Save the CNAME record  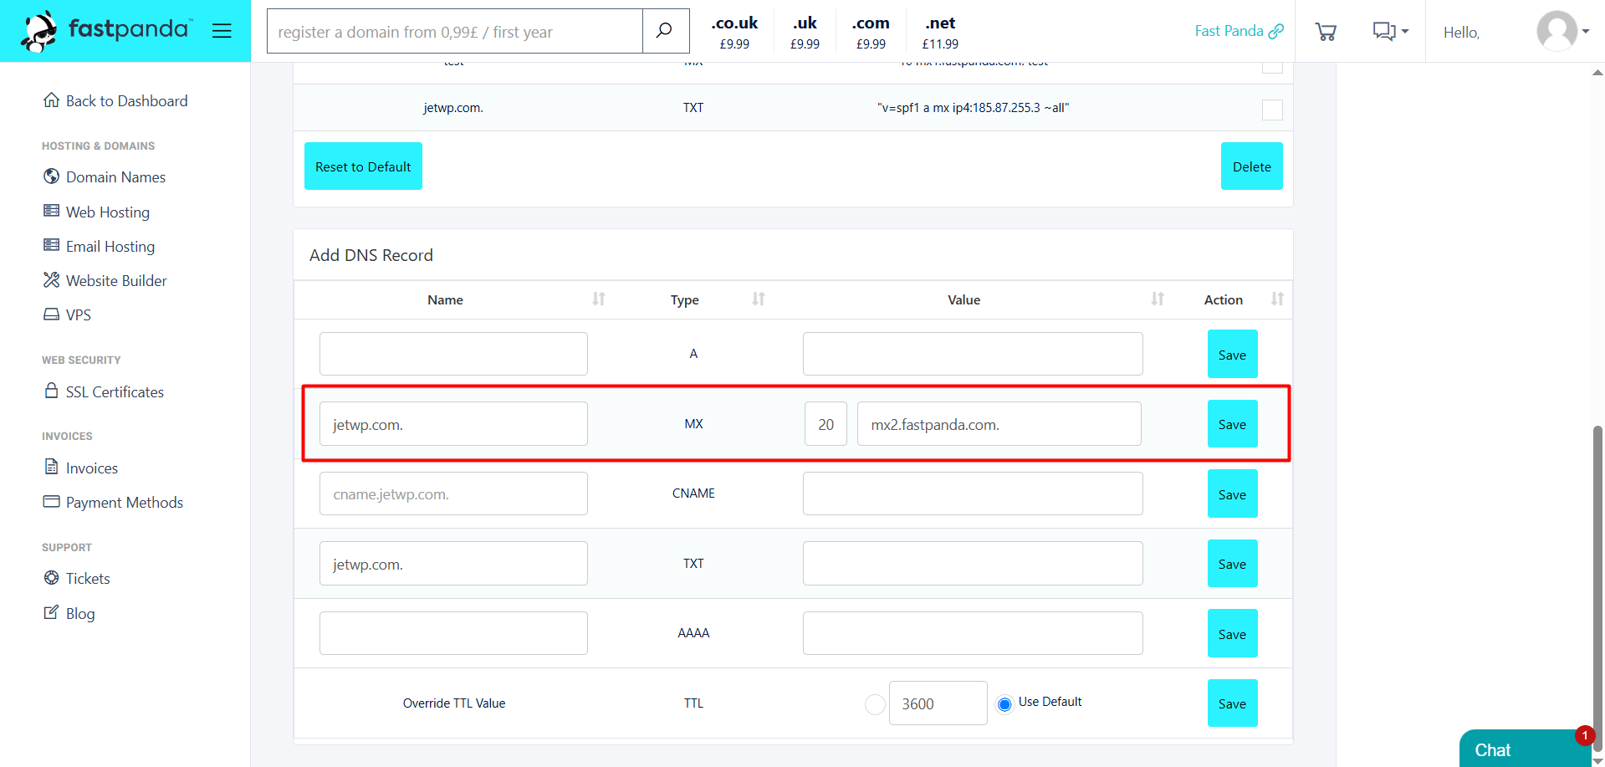(x=1232, y=493)
